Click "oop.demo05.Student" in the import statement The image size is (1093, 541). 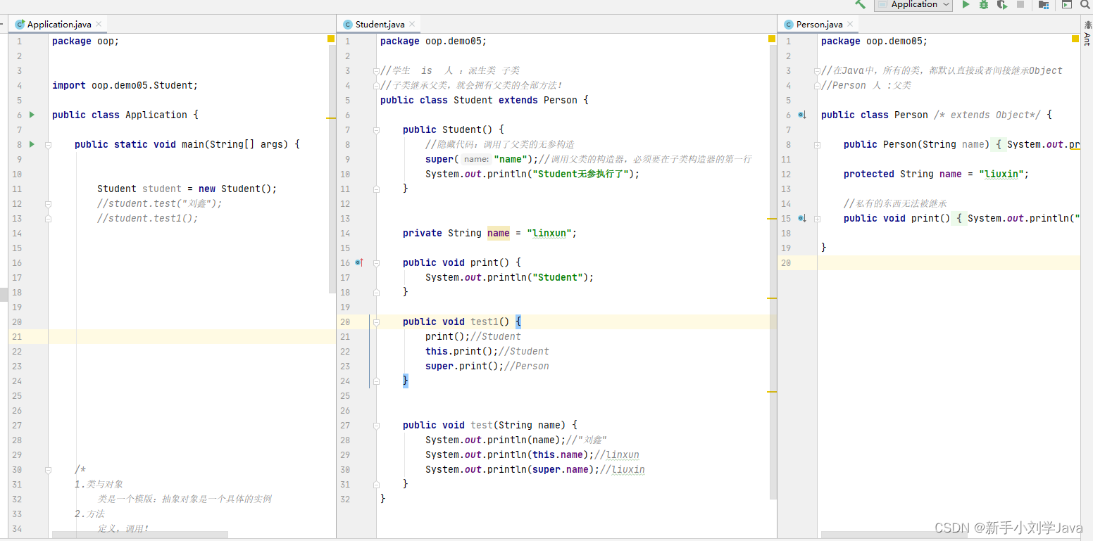[142, 85]
